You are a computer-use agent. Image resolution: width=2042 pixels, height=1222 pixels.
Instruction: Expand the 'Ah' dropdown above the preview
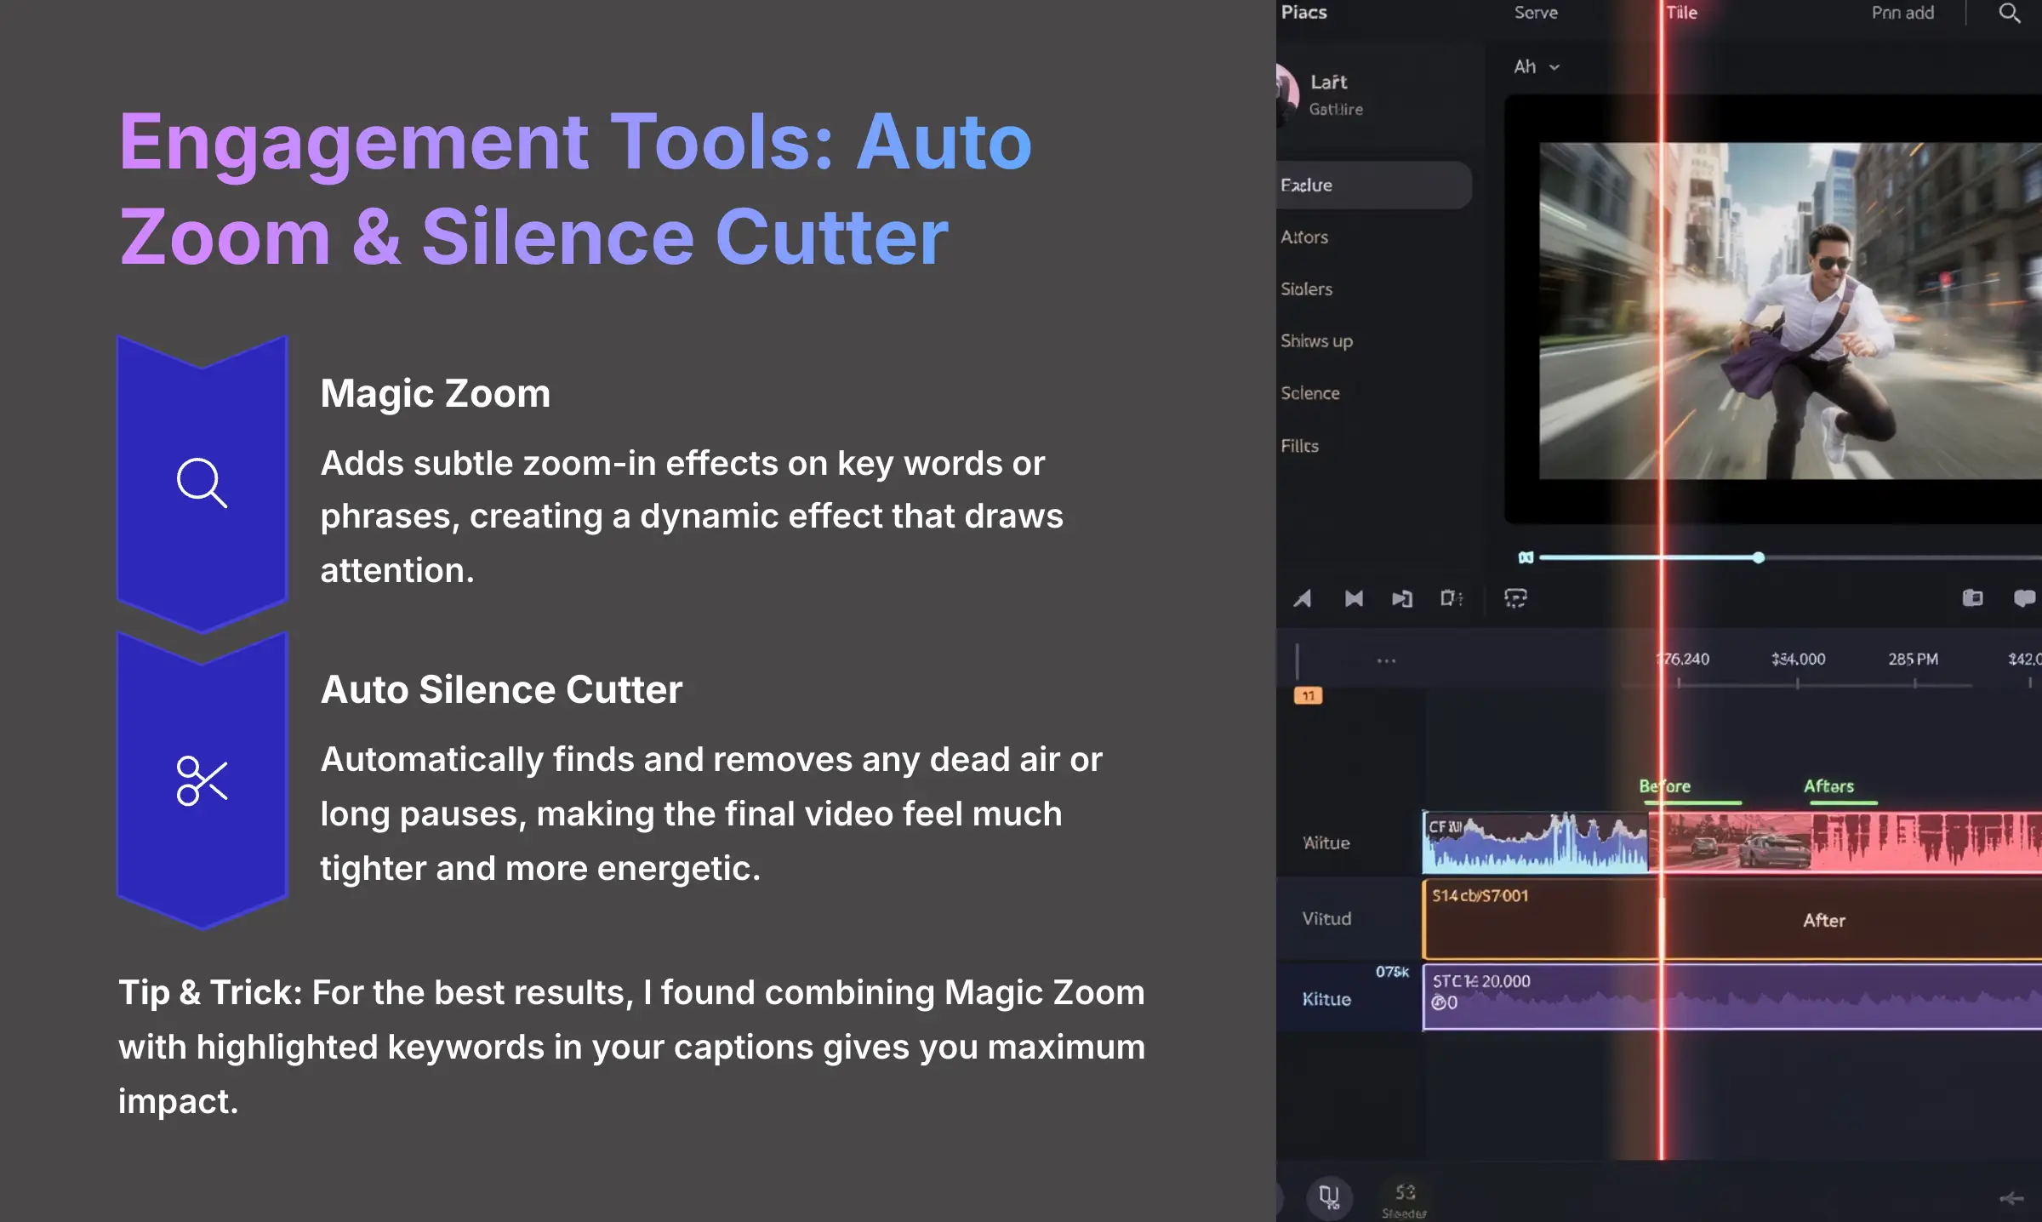[1537, 66]
